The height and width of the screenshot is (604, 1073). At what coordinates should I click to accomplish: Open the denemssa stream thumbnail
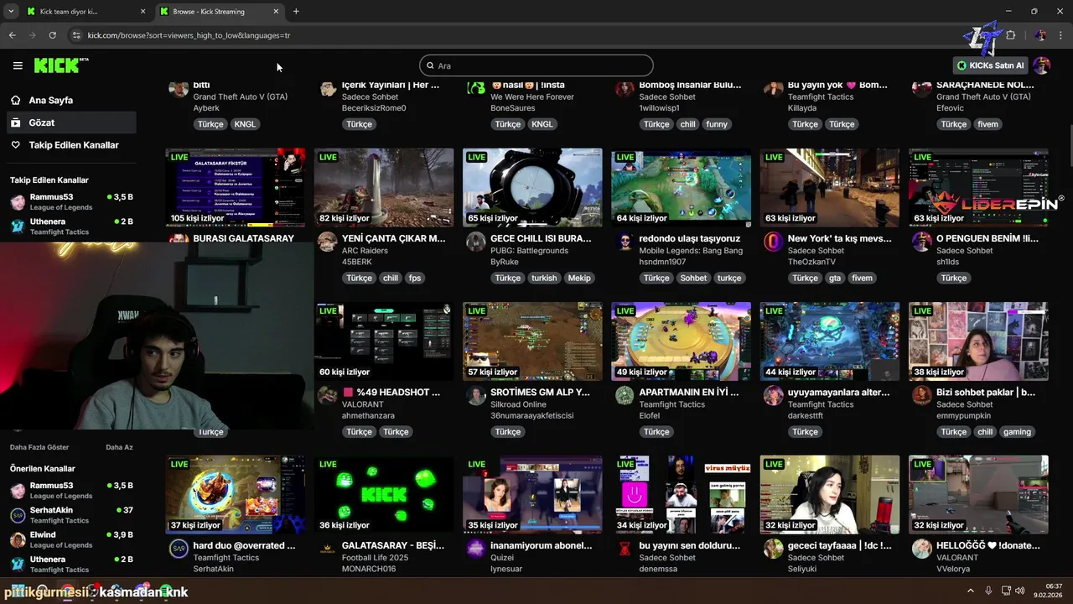(681, 495)
